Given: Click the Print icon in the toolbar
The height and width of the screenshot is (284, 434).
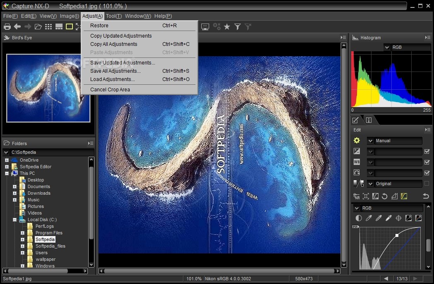Looking at the screenshot, I should [x=7, y=27].
